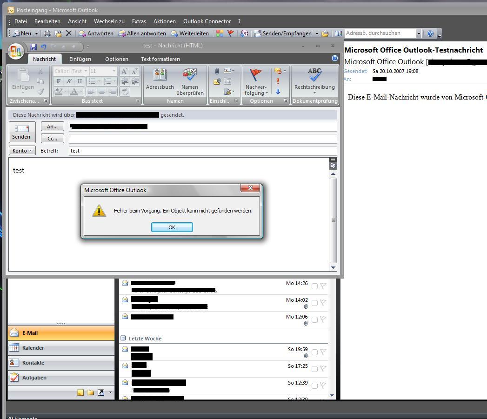The width and height of the screenshot is (487, 419).
Task: Attach an Outlook item via envelope-clip icon
Action: [x=217, y=82]
